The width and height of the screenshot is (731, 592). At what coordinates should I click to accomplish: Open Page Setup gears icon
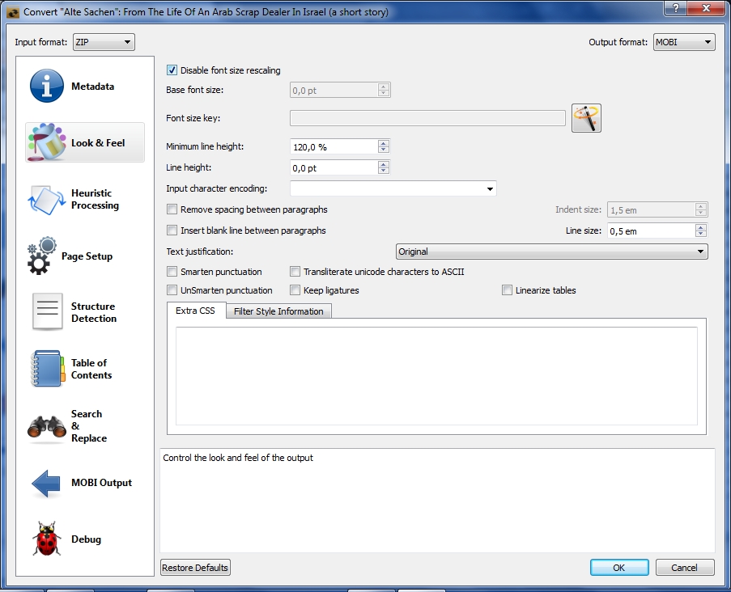pyautogui.click(x=42, y=256)
